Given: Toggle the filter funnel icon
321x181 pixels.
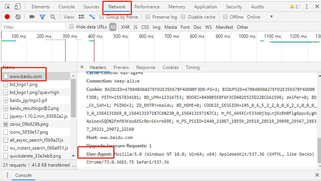Looking at the screenshot, I should [x=42, y=17].
